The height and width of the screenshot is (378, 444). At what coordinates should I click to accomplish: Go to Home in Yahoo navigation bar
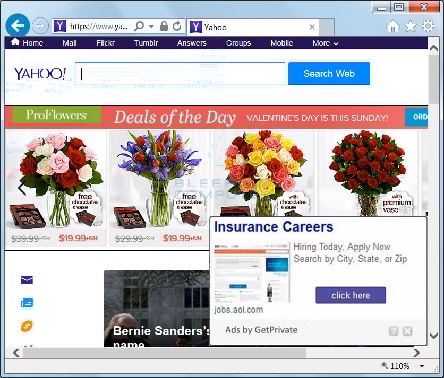point(27,43)
